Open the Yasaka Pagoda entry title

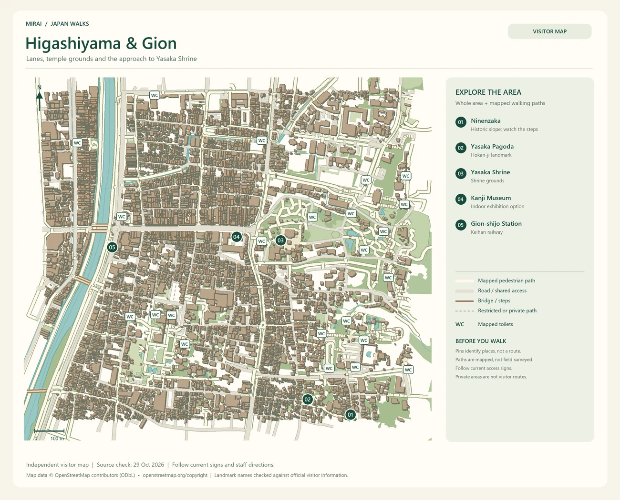(492, 147)
